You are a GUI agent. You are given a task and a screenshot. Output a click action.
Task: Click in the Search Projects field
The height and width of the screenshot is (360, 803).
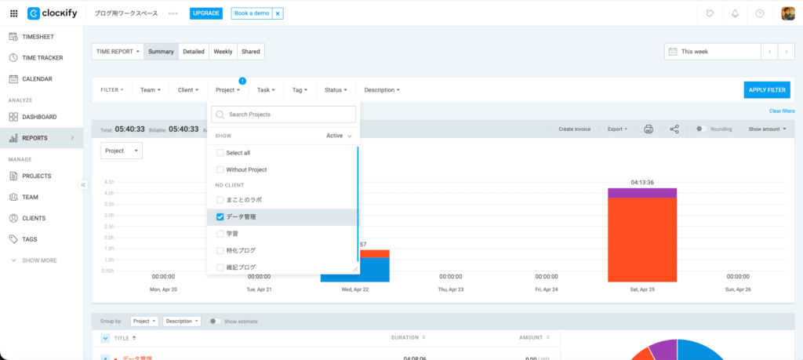point(284,115)
